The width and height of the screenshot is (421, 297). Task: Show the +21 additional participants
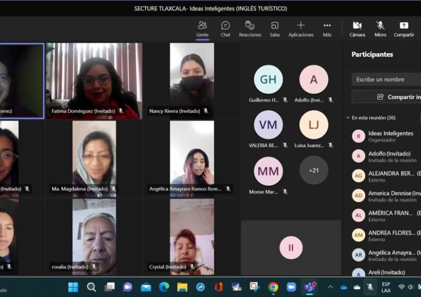[x=314, y=170]
